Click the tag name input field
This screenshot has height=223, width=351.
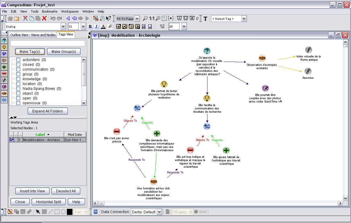coord(48,43)
